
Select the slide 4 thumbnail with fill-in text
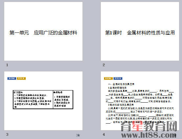[140, 101]
